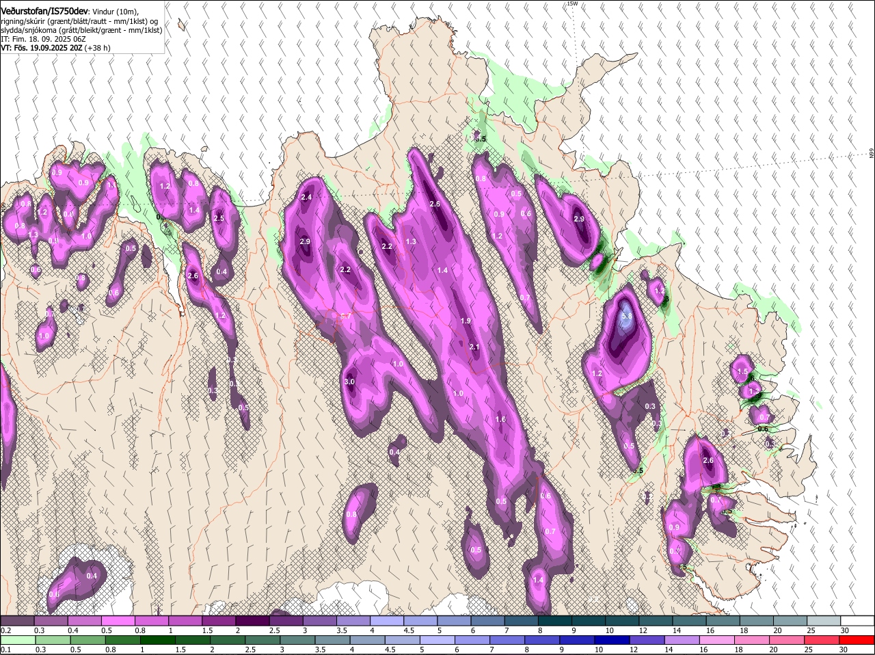Screen dimensions: 875x655
Task: Click the lower legend swatch between 0.1 and 0.3
Action: click(x=17, y=640)
